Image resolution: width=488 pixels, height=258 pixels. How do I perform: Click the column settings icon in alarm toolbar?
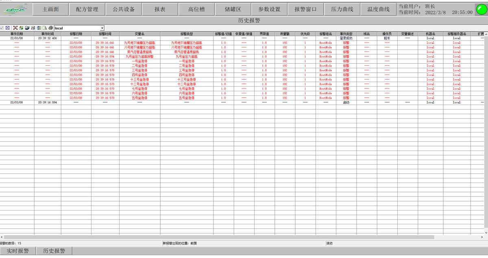33,28
